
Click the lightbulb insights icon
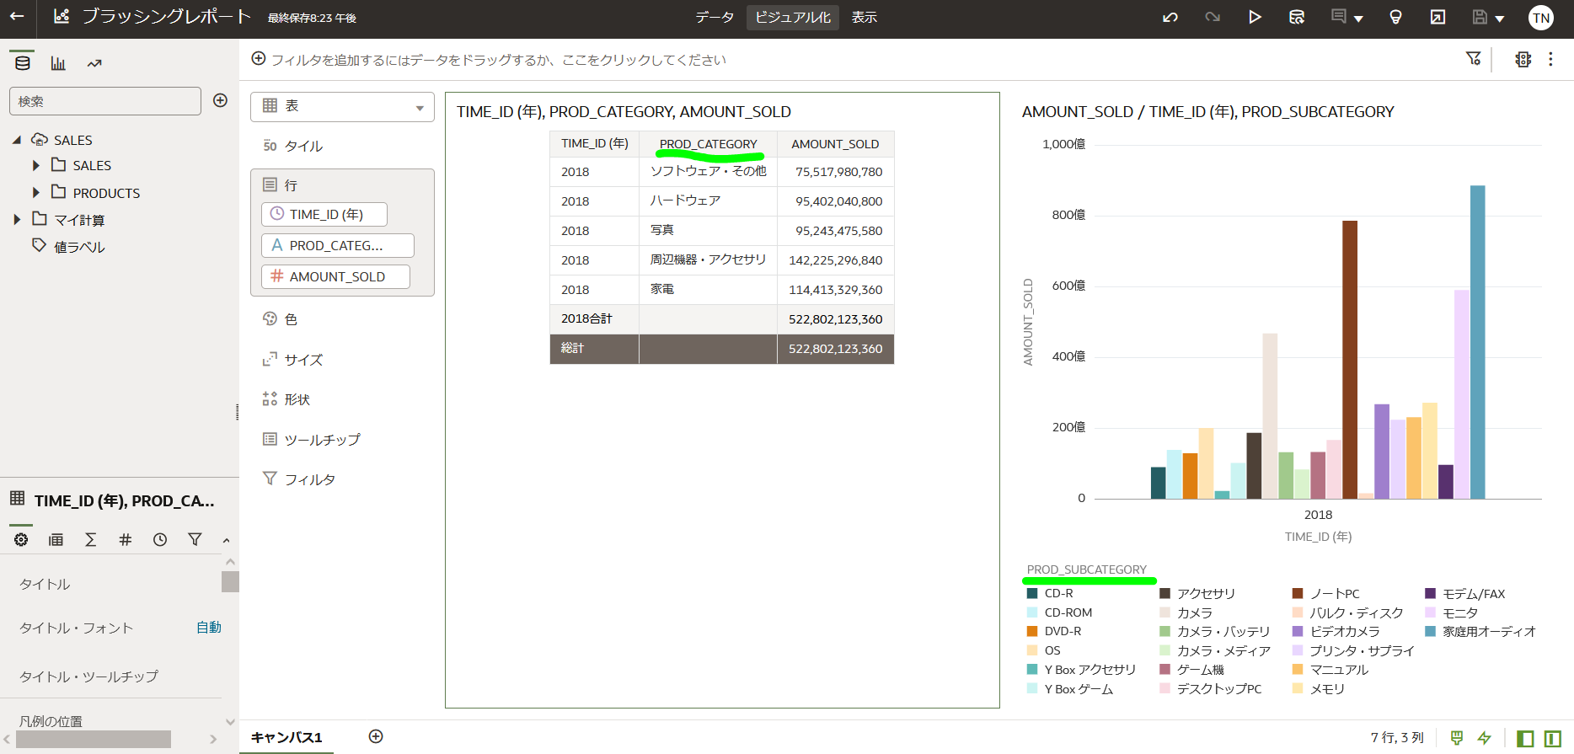1395,17
